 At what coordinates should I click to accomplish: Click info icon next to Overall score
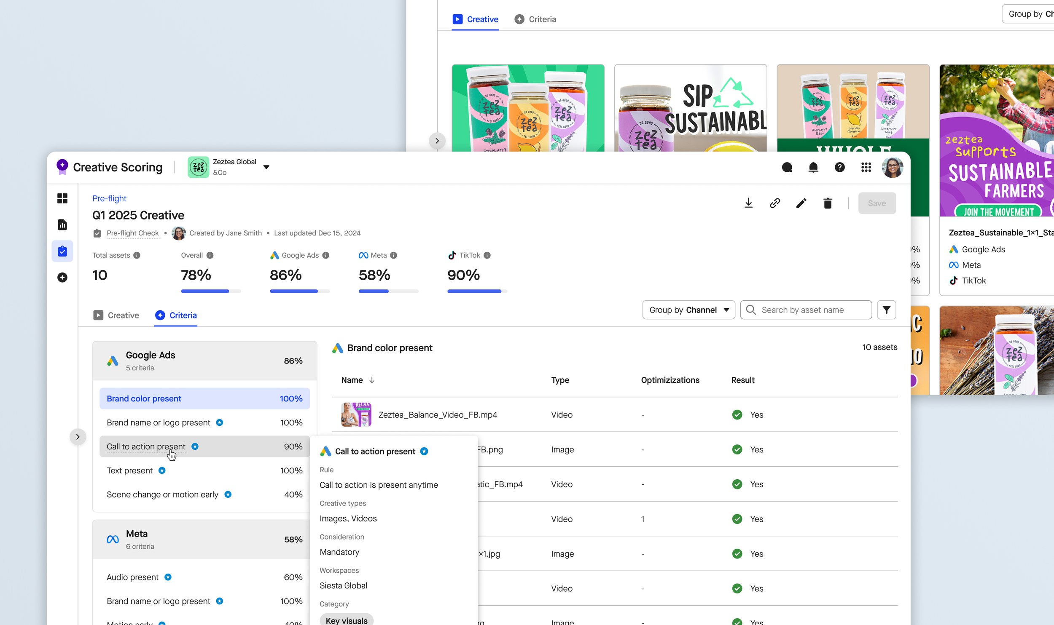(210, 255)
